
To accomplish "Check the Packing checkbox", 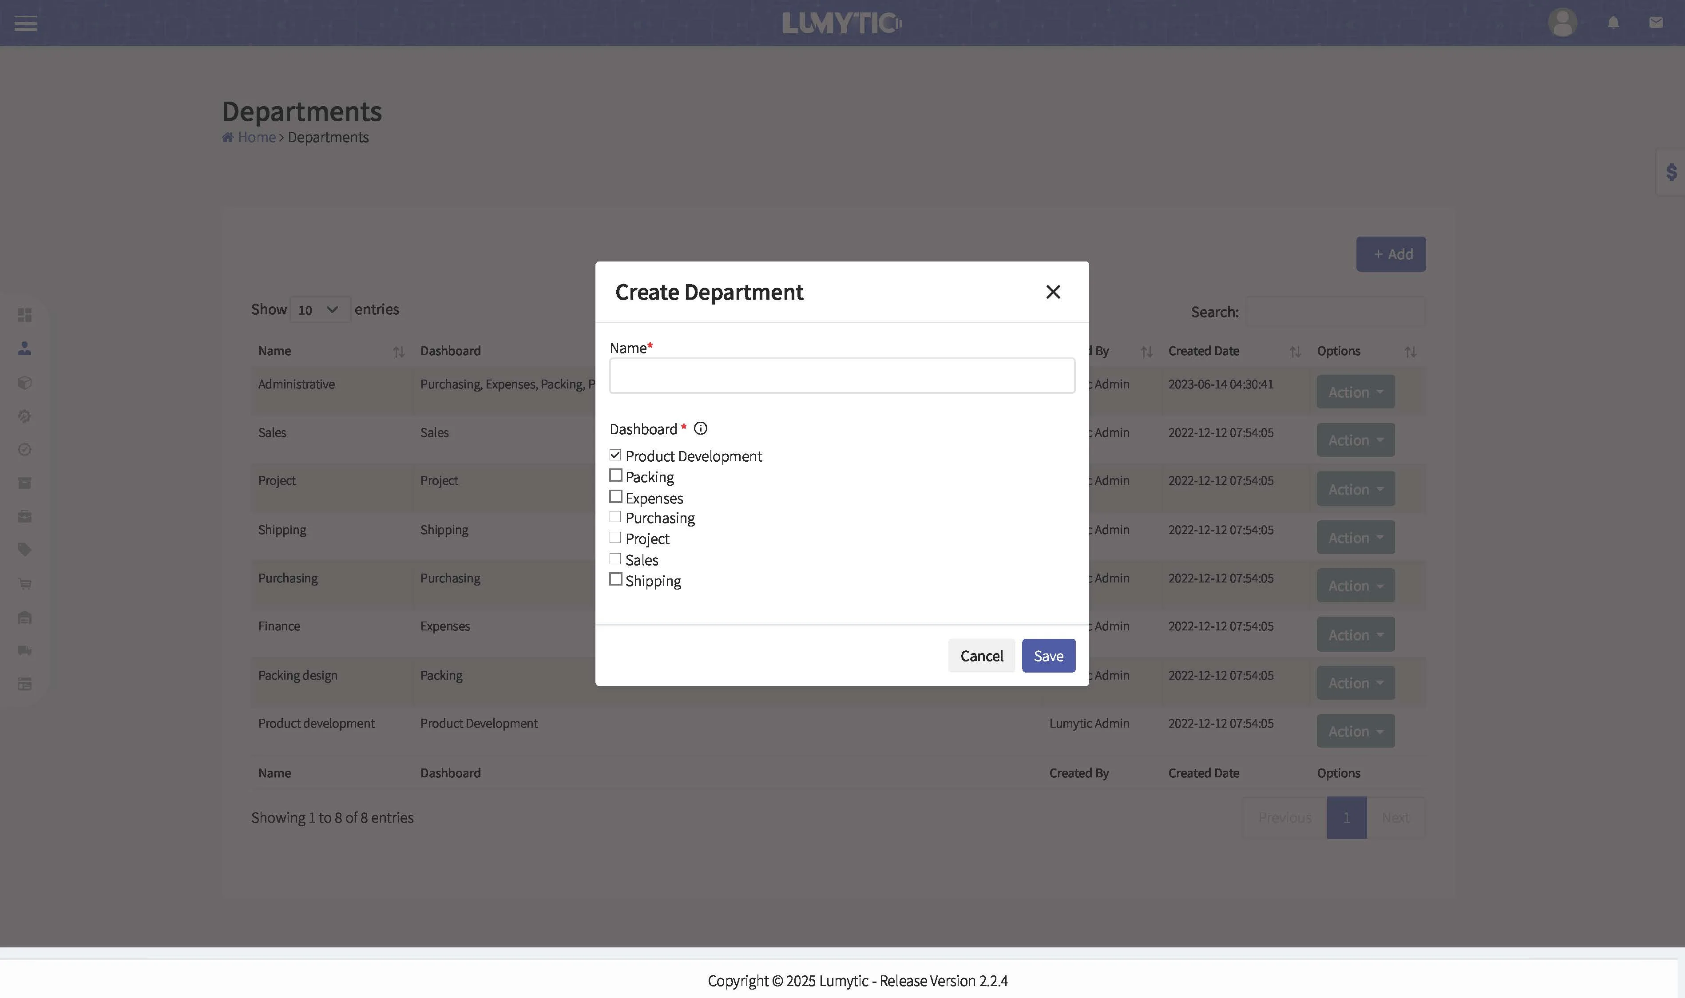I will coord(615,475).
